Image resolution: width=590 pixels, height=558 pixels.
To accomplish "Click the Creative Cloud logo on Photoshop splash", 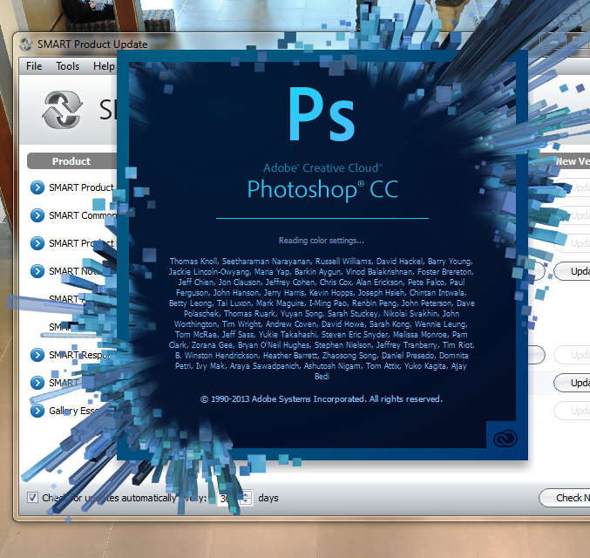I will coord(505,439).
